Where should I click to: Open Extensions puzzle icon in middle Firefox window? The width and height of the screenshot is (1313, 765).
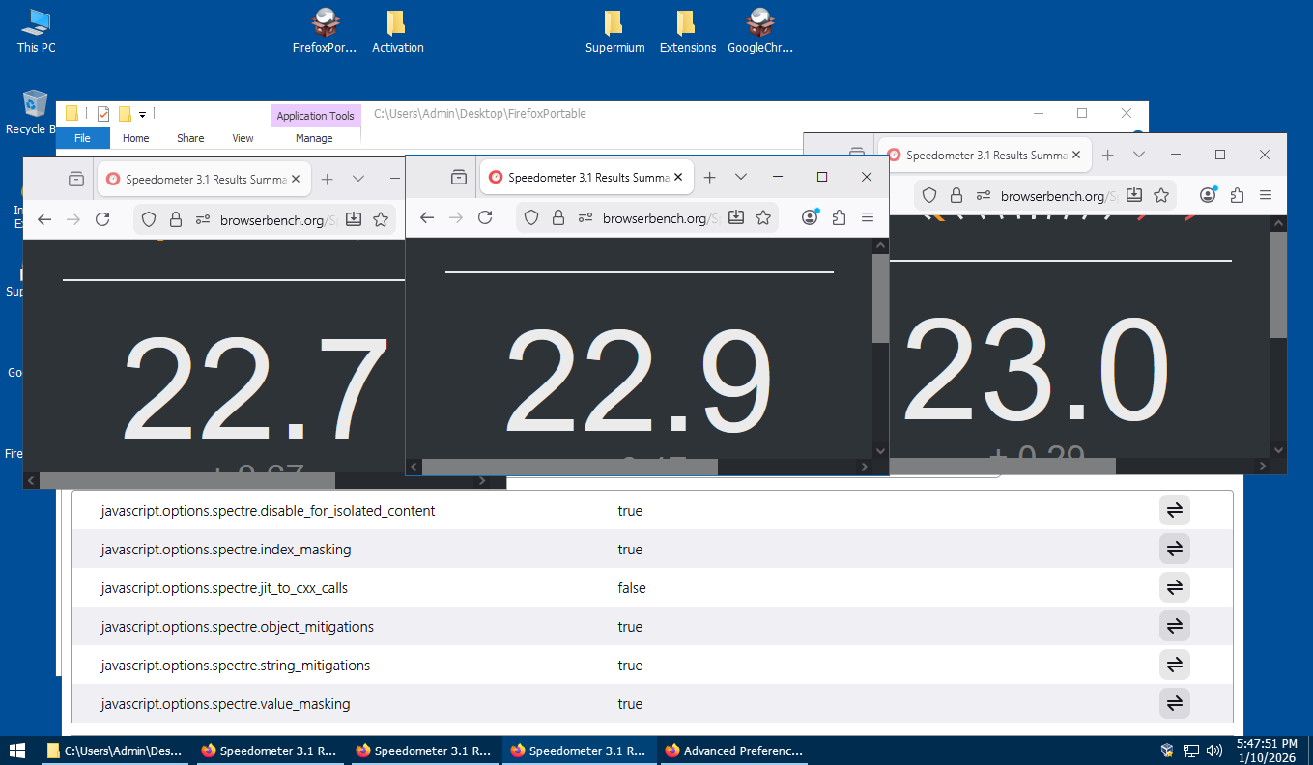tap(839, 218)
